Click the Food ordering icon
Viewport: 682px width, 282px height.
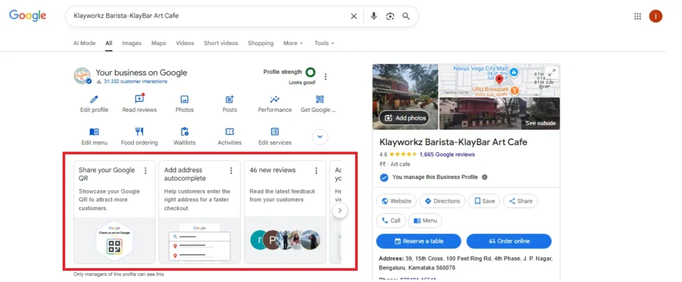139,132
